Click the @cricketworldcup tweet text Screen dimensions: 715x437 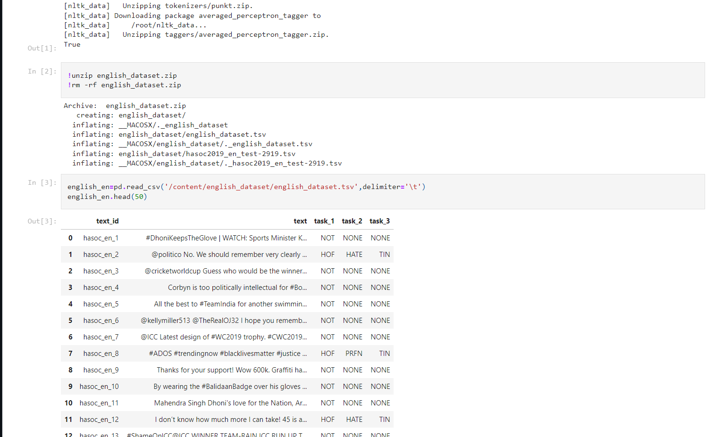(226, 271)
